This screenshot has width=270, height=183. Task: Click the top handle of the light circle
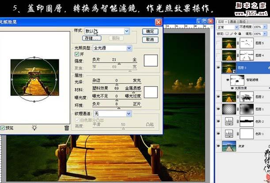point(34,57)
